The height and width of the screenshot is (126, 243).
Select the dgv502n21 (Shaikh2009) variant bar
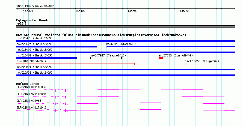(x=126, y=70)
